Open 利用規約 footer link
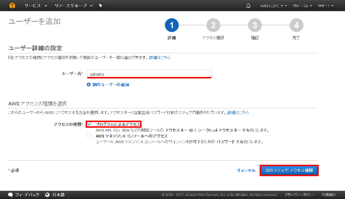Image resolution: width=345 pixels, height=199 pixels. point(329,195)
